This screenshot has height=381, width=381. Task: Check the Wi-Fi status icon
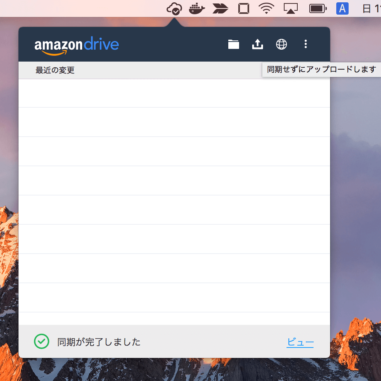266,8
